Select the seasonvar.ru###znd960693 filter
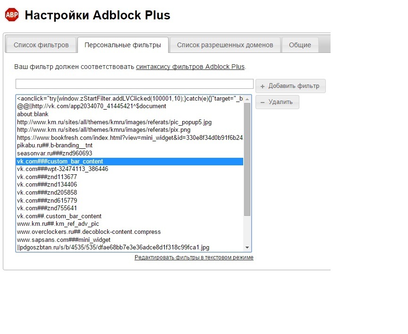The width and height of the screenshot is (408, 334). [54, 154]
